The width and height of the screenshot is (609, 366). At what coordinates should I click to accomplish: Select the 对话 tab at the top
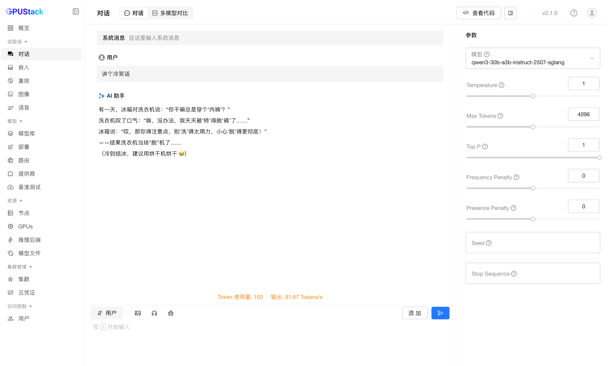pyautogui.click(x=134, y=13)
